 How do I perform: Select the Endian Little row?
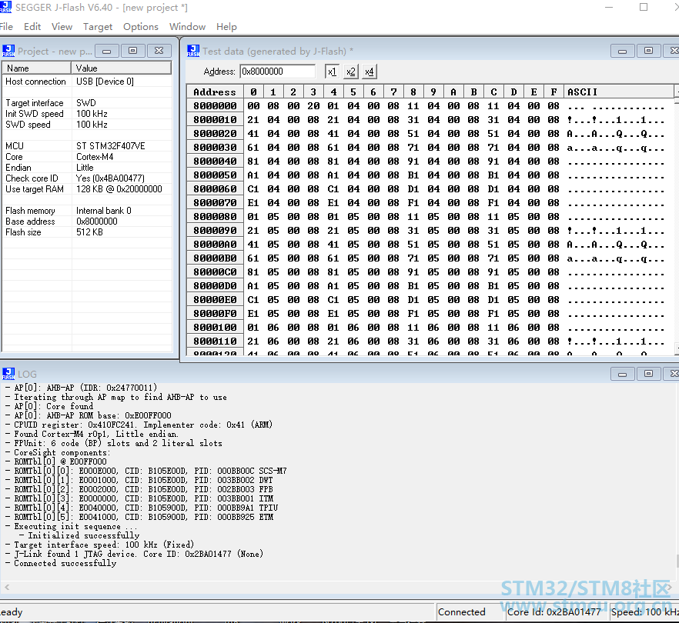87,168
